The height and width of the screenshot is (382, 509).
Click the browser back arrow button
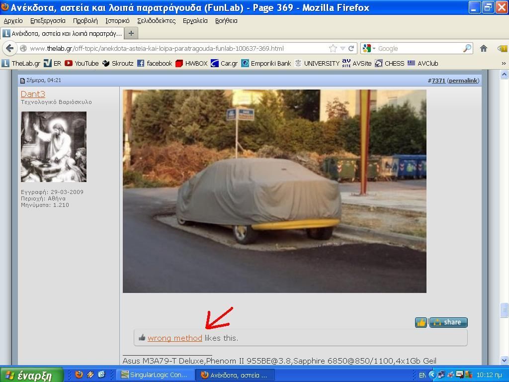pyautogui.click(x=10, y=48)
